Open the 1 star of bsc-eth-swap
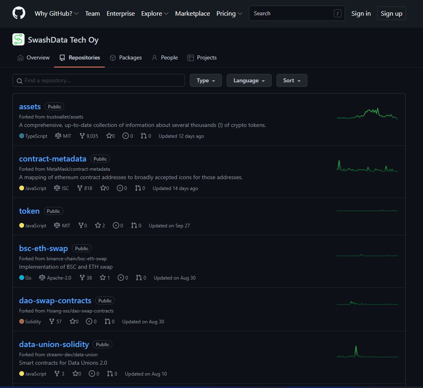This screenshot has height=388, width=423. click(105, 278)
